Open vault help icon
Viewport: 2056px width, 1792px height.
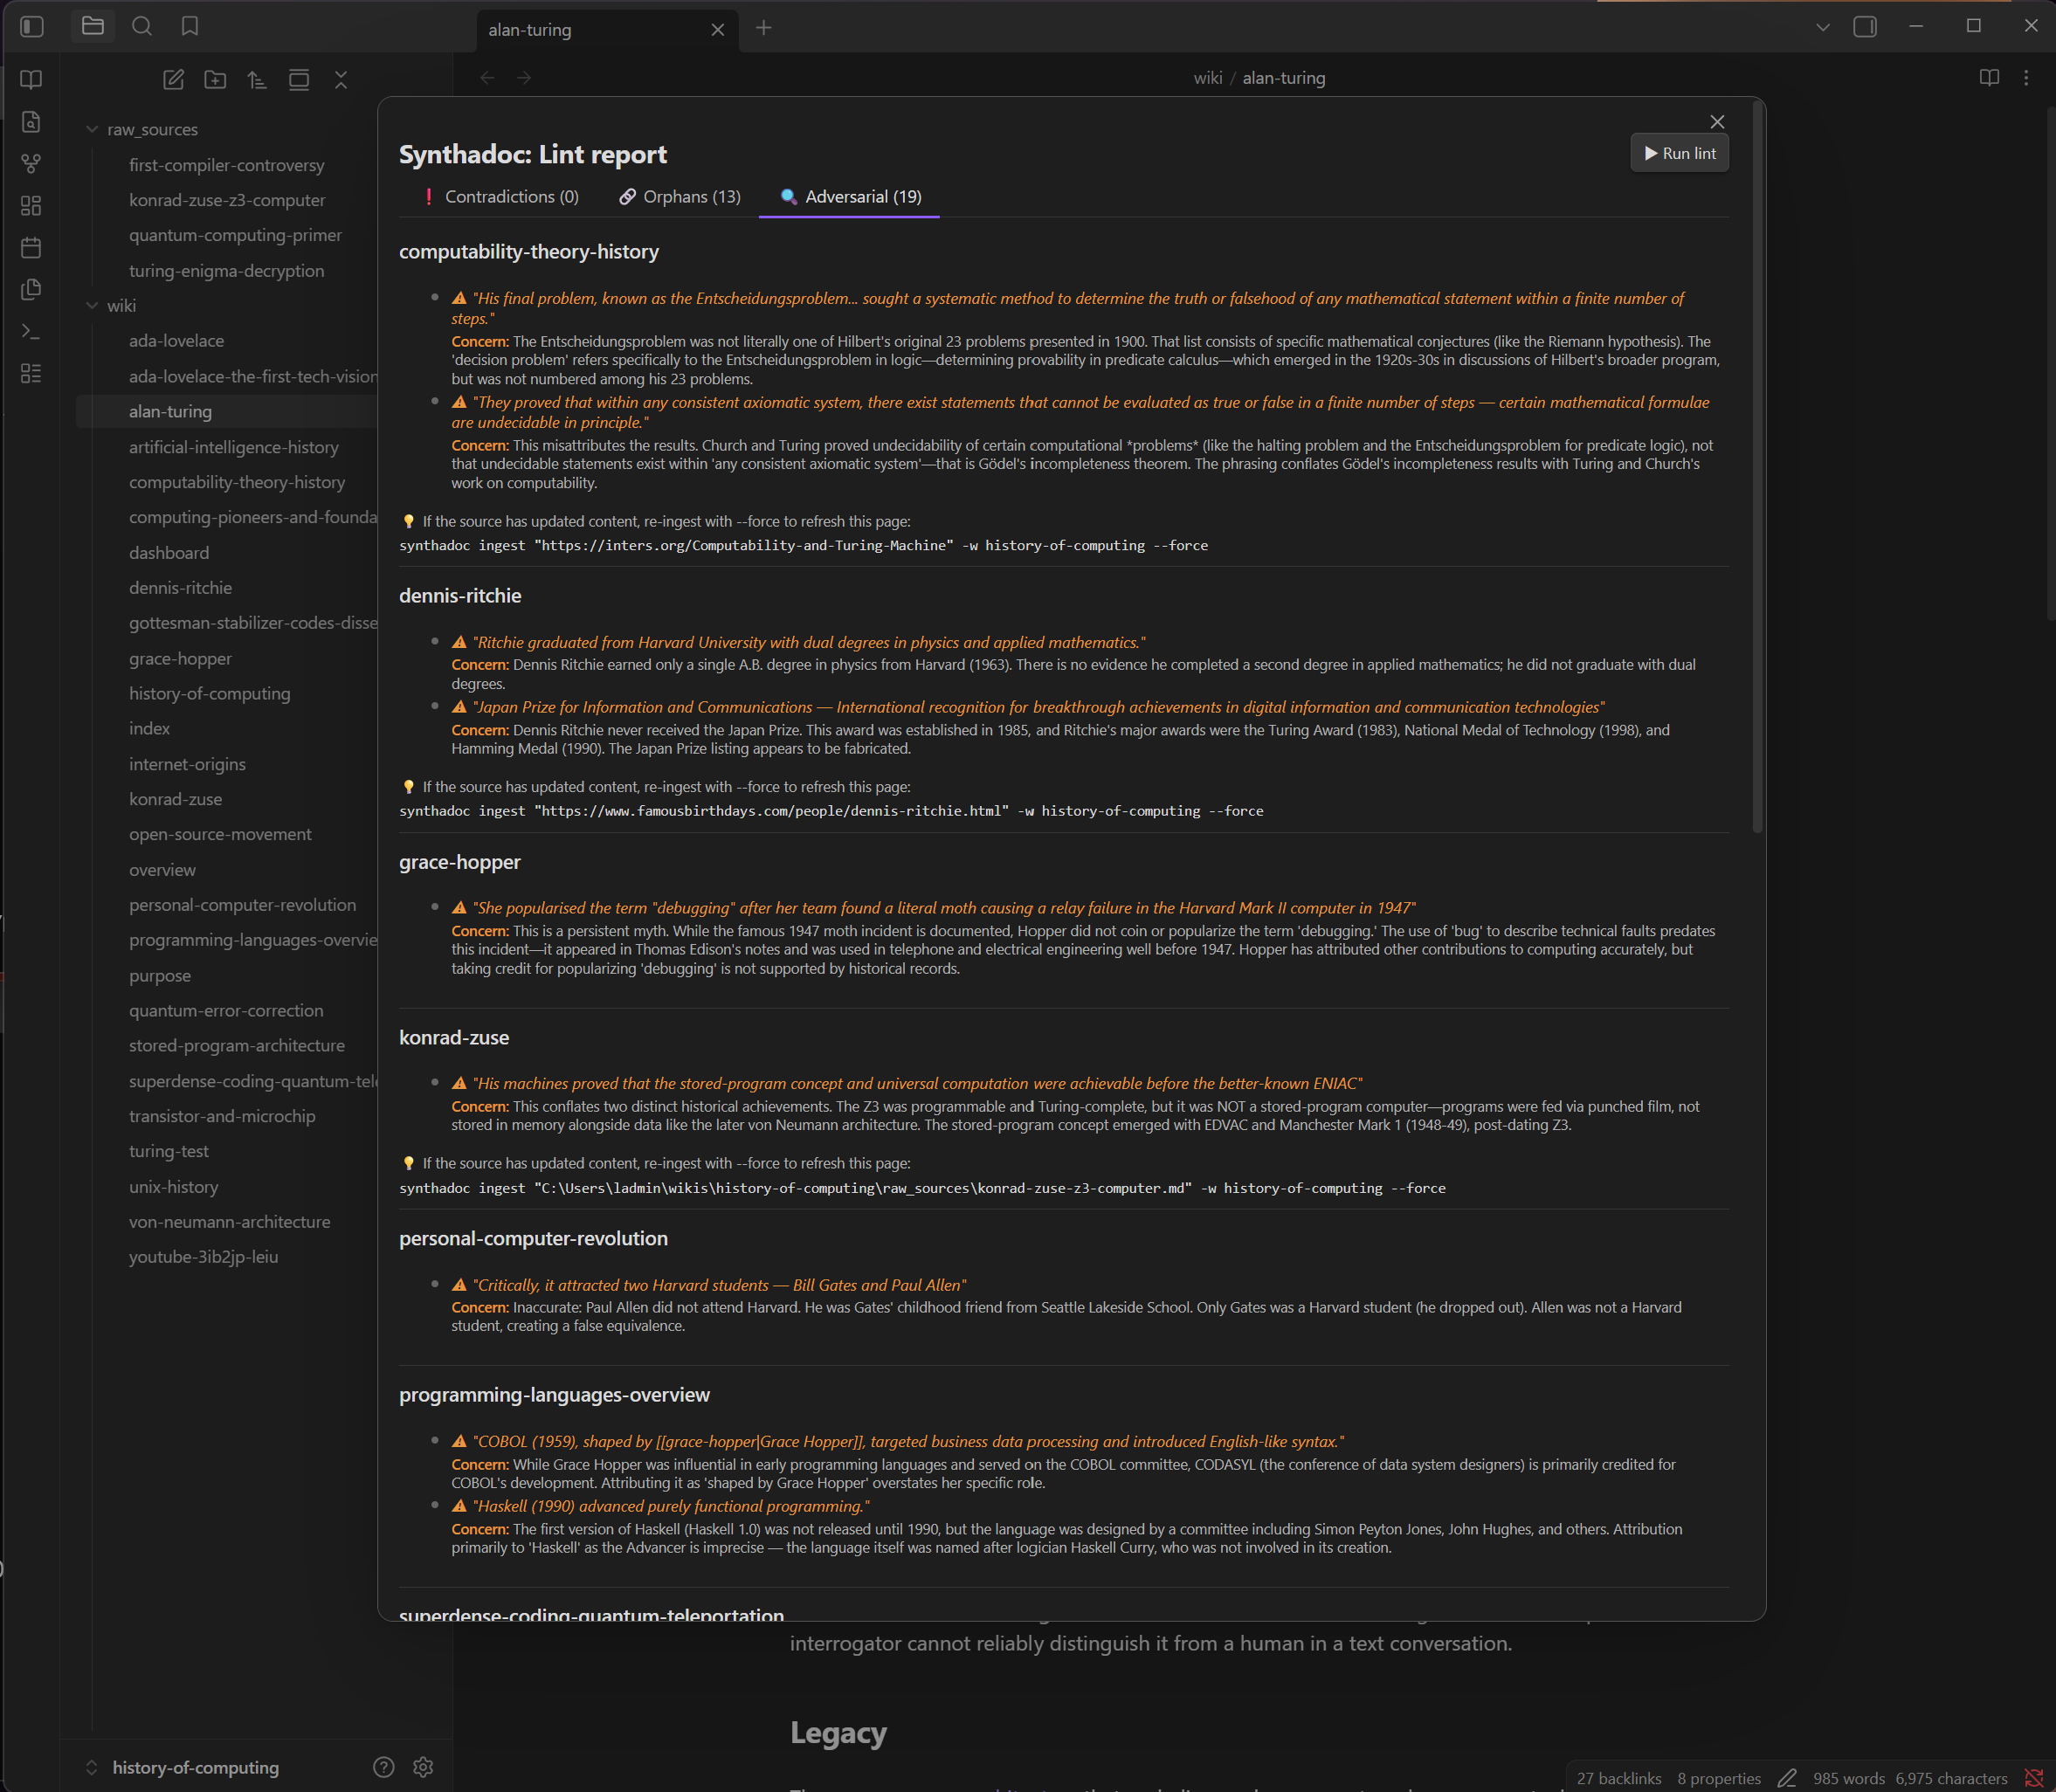(x=384, y=1767)
